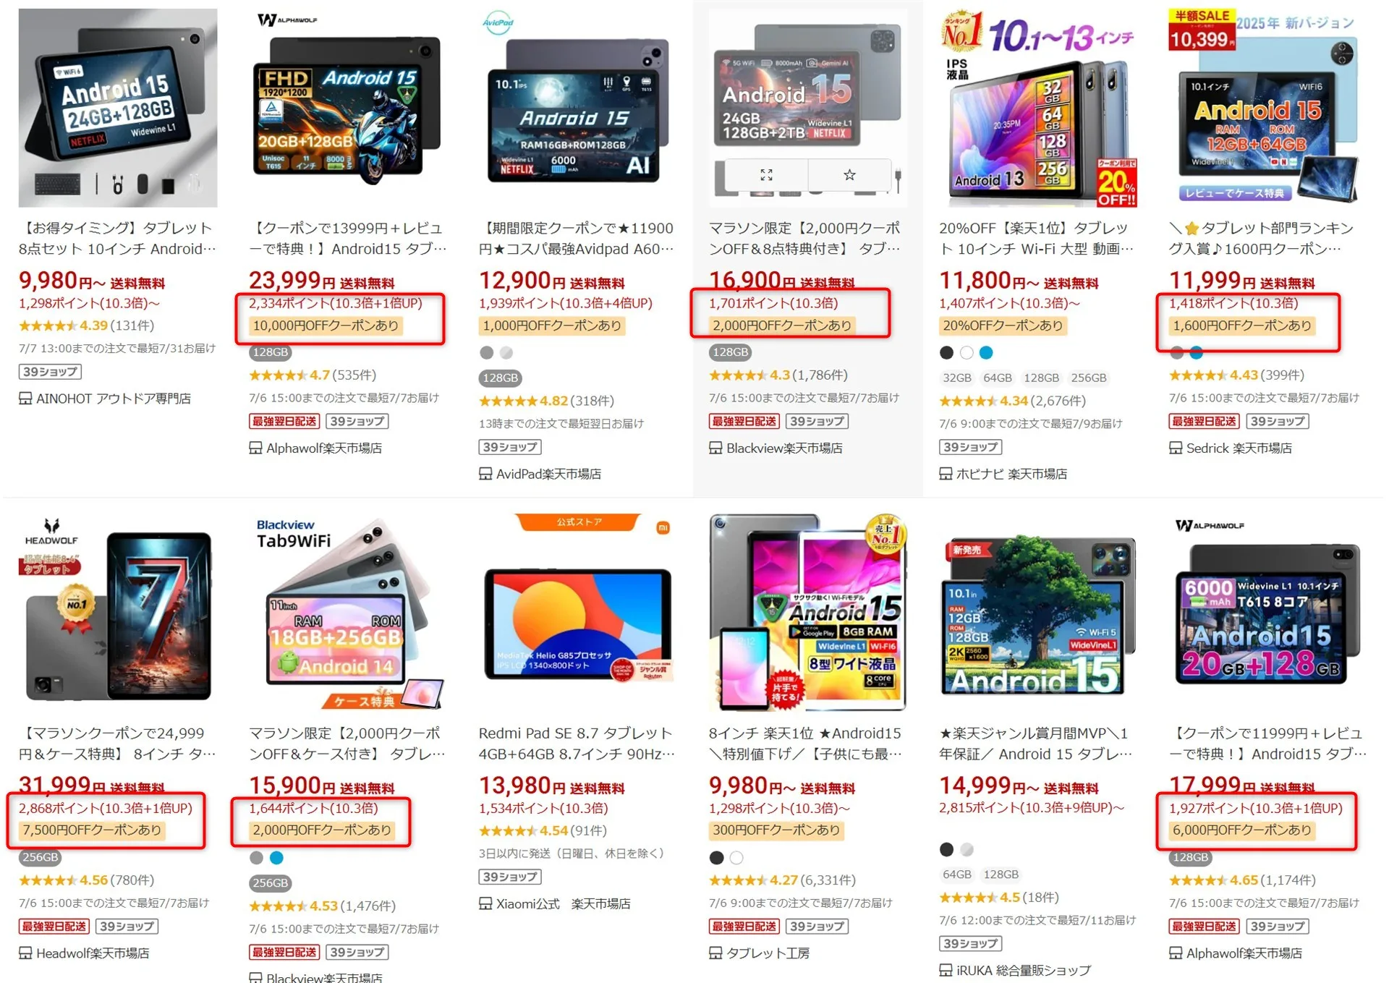1389x983 pixels.
Task: Choose white color option on 9,980円 8-inch tablet
Action: (x=736, y=858)
